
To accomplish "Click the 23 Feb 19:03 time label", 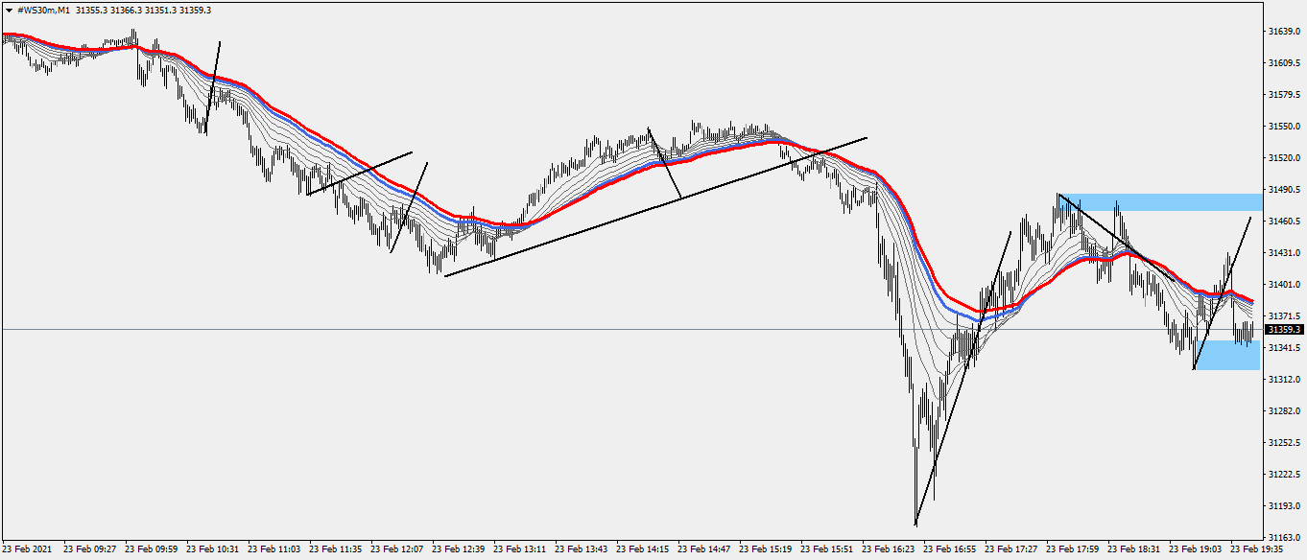I will tap(1196, 550).
